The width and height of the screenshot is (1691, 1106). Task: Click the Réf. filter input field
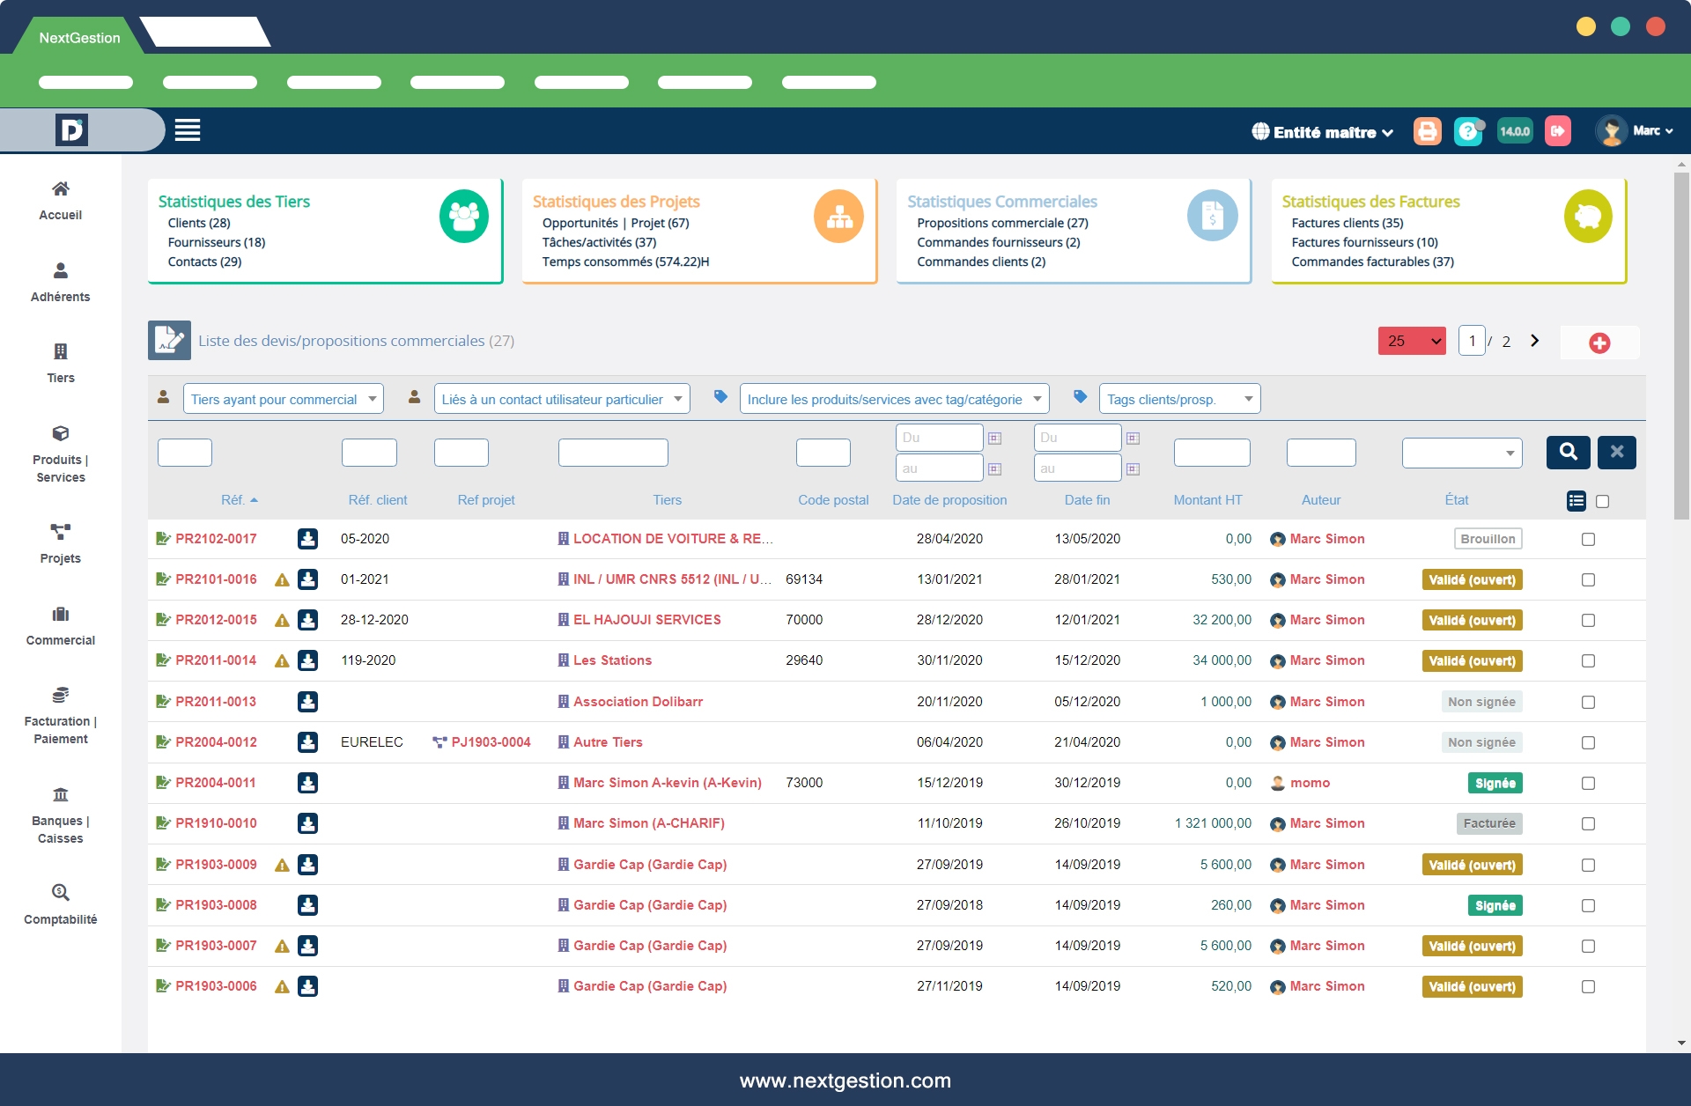pyautogui.click(x=185, y=452)
